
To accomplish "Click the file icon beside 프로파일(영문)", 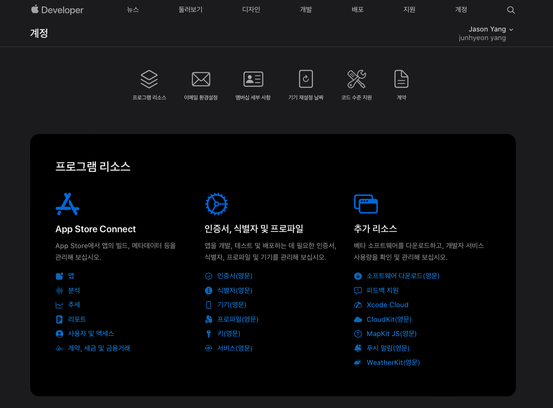I will click(209, 319).
